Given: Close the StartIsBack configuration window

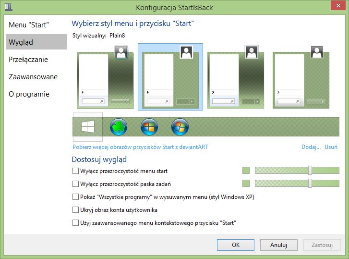Looking at the screenshot, I should pyautogui.click(x=338, y=6).
